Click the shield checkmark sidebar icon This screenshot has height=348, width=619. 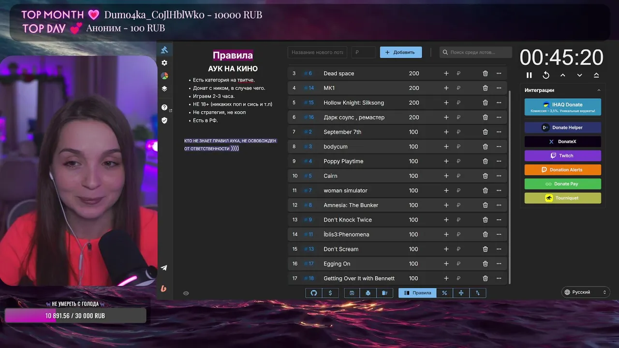tap(164, 120)
